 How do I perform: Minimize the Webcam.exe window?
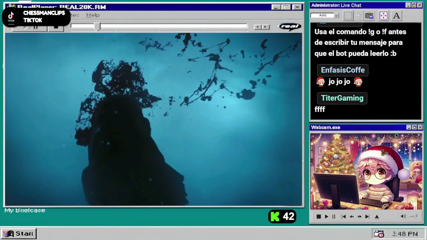[409, 127]
